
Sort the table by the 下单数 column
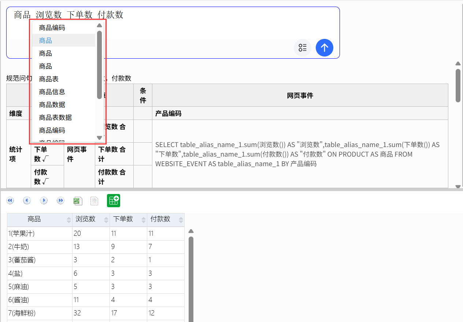point(144,220)
